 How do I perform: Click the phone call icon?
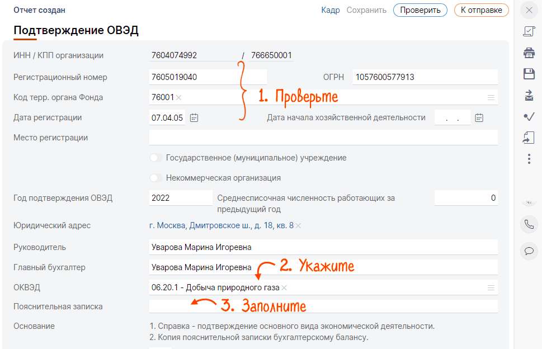pos(529,225)
